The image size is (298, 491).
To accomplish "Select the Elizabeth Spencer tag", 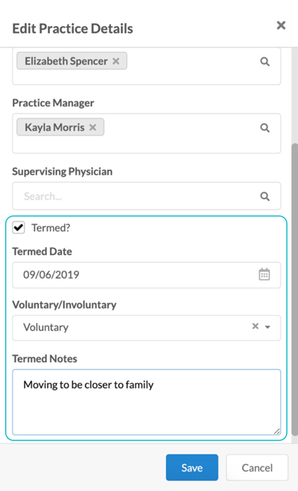I will pyautogui.click(x=66, y=61).
